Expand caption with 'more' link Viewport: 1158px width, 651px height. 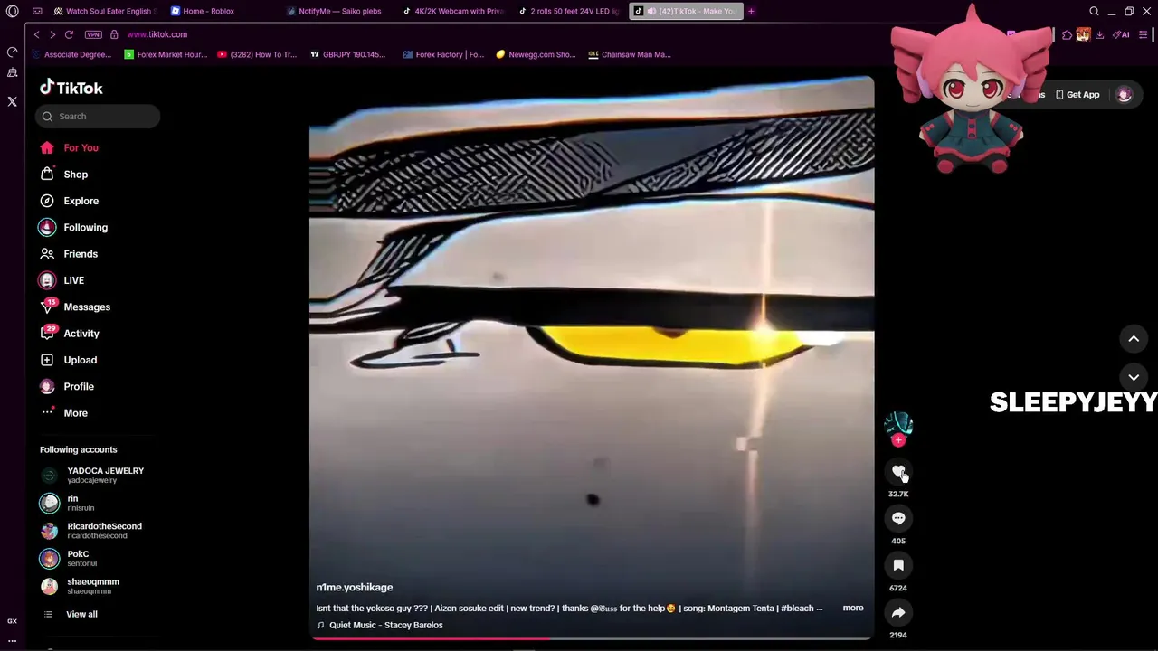[x=853, y=608]
